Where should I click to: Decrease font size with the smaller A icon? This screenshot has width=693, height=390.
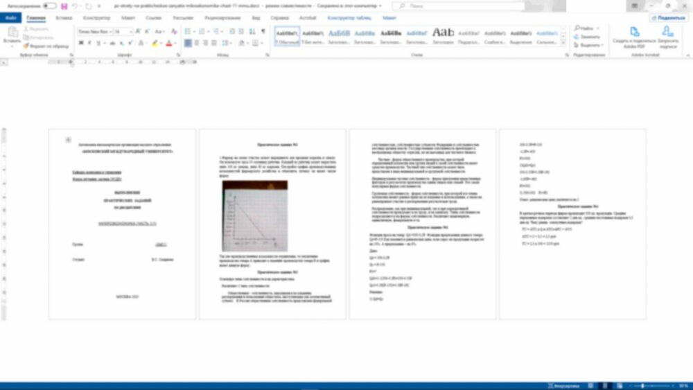[x=147, y=31]
